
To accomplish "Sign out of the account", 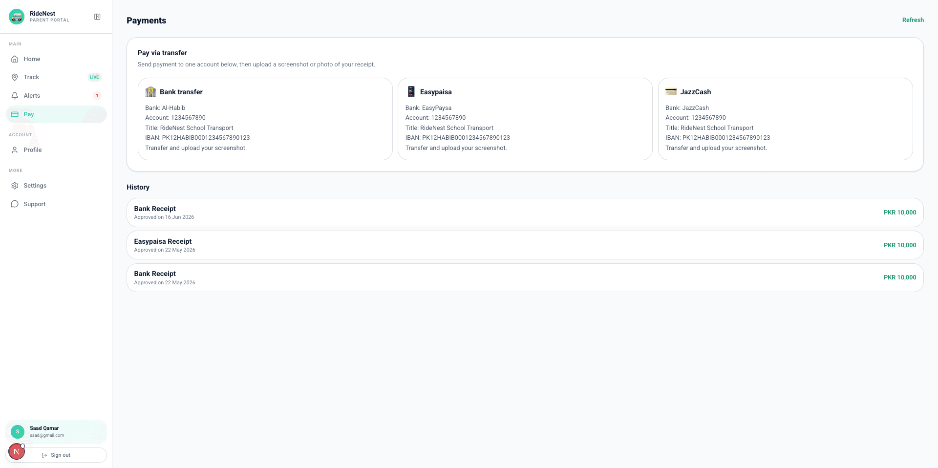I will [56, 455].
